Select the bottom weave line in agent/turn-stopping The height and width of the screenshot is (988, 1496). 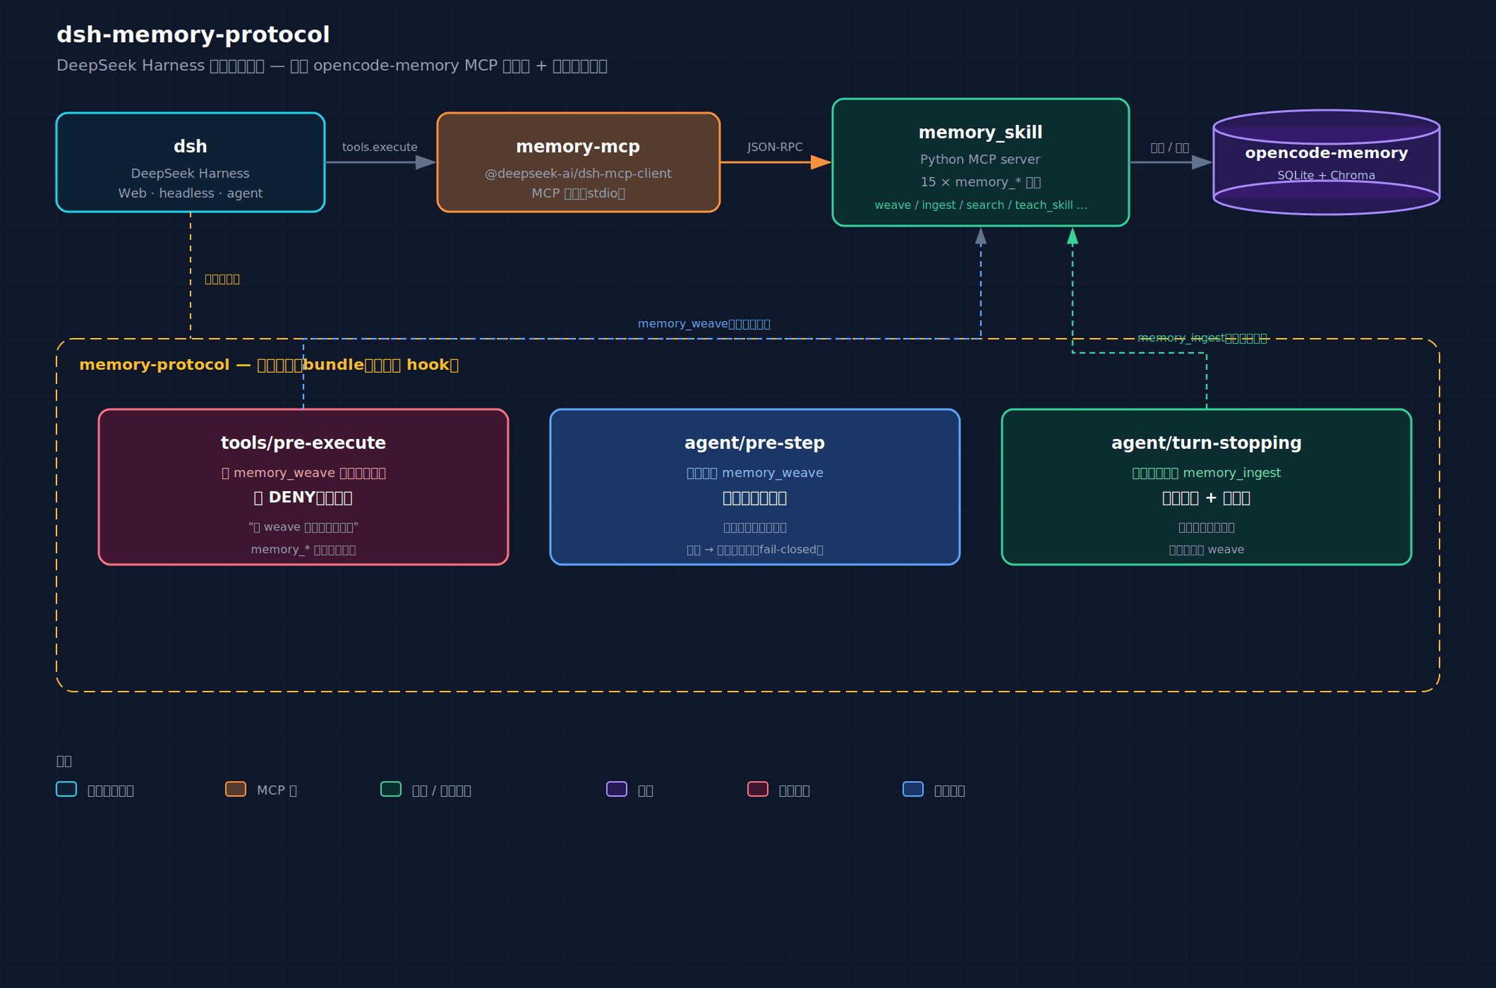point(1207,550)
